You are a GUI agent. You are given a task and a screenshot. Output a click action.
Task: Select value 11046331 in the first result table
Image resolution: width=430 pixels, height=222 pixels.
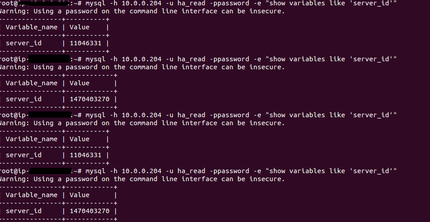click(x=86, y=43)
